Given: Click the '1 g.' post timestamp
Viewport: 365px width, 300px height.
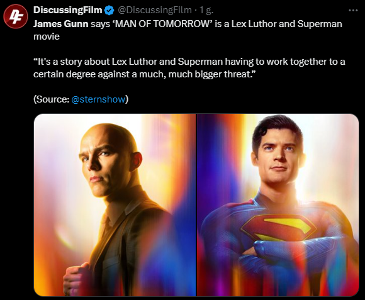Looking at the screenshot, I should (x=206, y=10).
